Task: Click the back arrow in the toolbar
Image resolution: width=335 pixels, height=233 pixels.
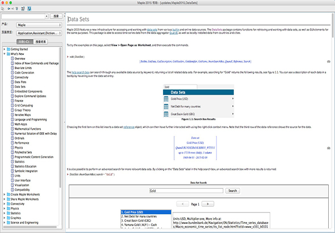Action: click(9, 9)
